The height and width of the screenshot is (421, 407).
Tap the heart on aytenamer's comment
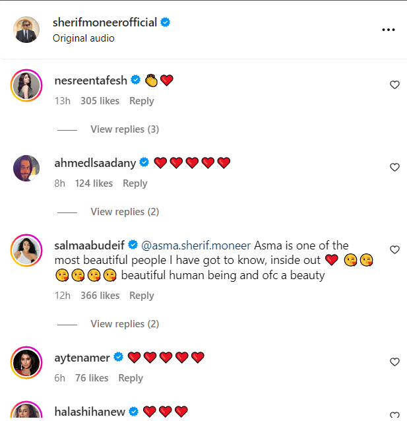tap(394, 362)
